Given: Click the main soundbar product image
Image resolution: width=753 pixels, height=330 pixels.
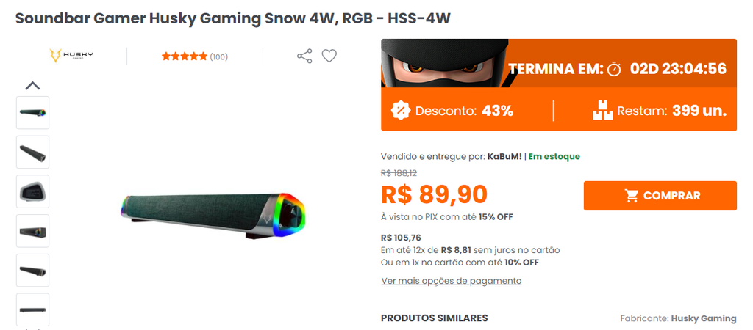Looking at the screenshot, I should (x=213, y=215).
